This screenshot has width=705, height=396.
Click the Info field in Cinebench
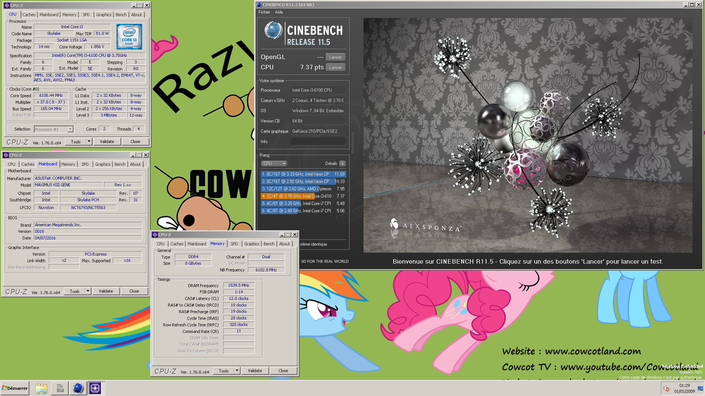[318, 142]
